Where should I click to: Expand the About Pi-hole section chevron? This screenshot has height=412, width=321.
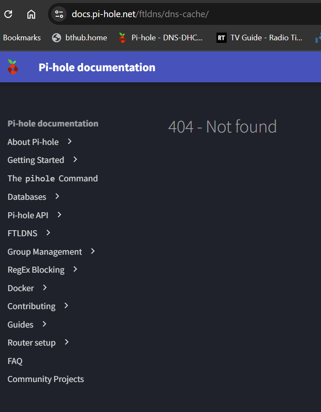click(69, 141)
